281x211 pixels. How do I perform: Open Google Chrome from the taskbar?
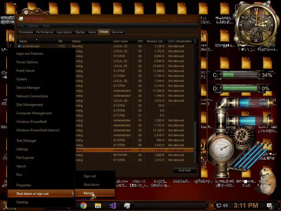(x=83, y=206)
